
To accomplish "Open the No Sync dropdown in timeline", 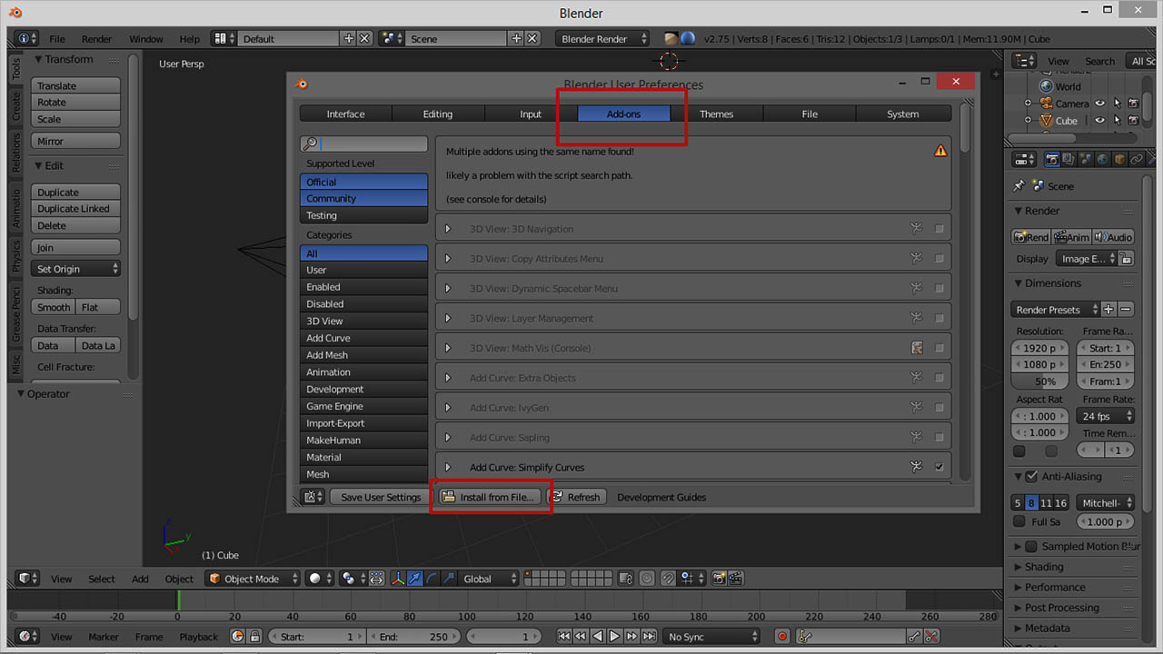I will (x=711, y=637).
